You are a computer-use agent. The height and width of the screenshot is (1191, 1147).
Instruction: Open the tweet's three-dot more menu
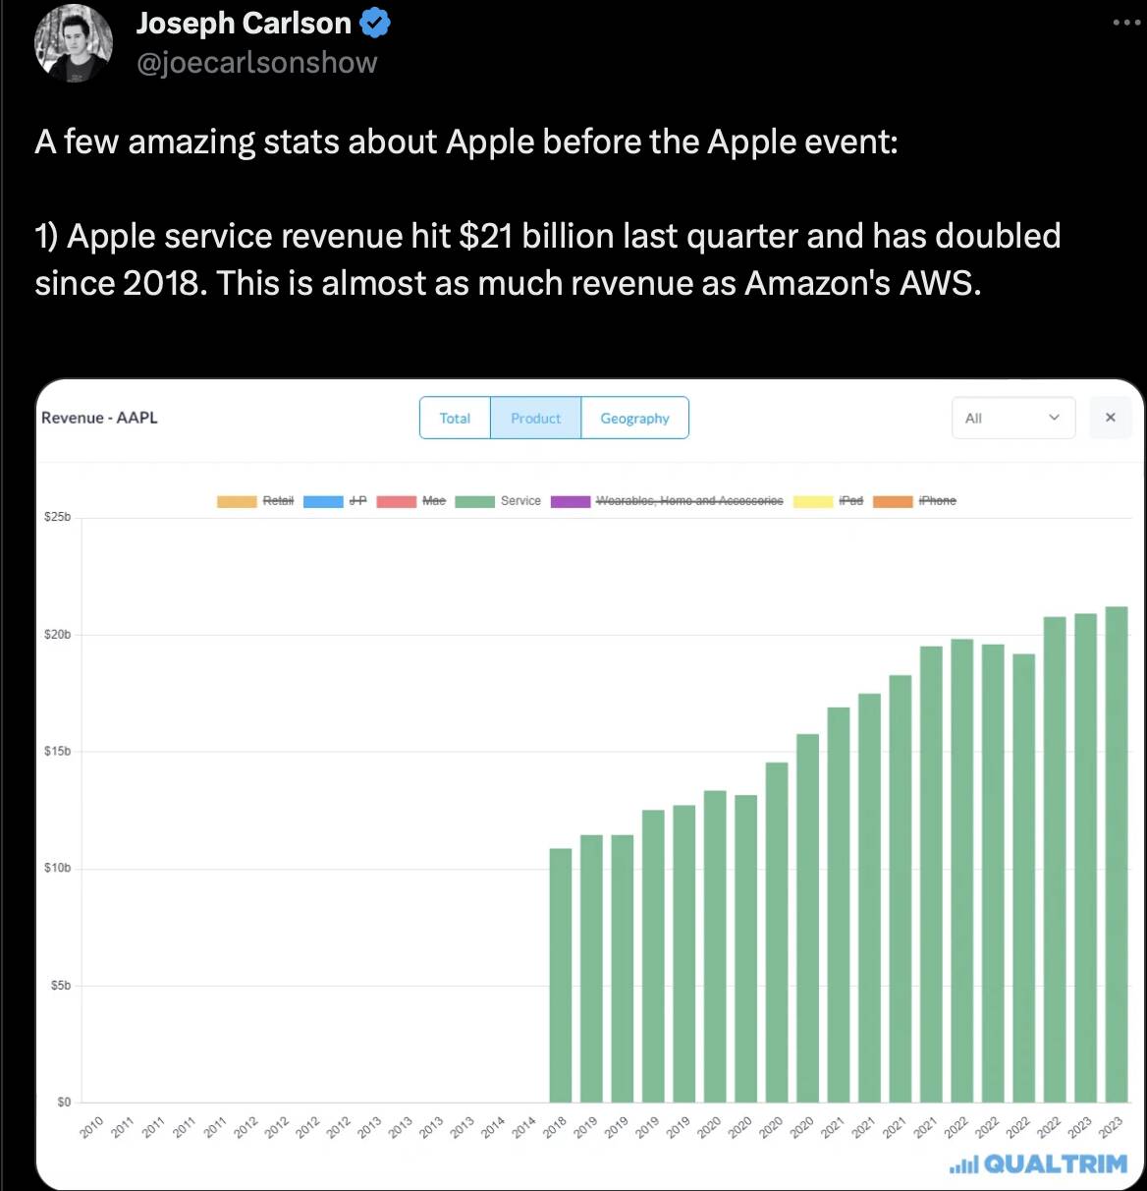click(1126, 23)
